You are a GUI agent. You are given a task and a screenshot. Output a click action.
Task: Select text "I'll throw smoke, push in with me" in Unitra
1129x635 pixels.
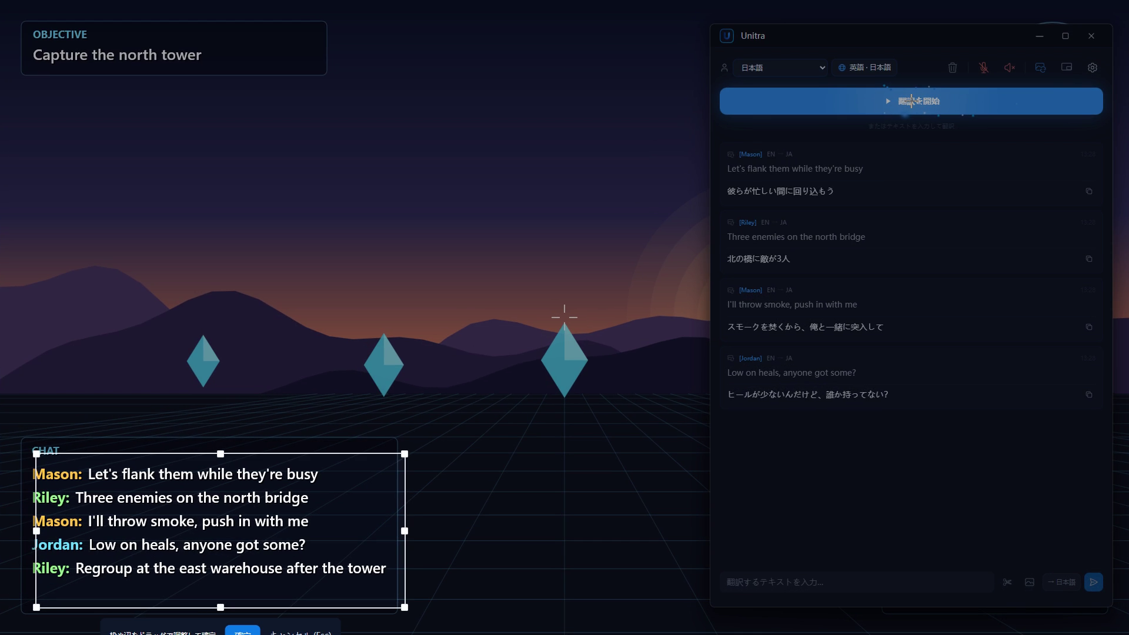click(x=792, y=305)
